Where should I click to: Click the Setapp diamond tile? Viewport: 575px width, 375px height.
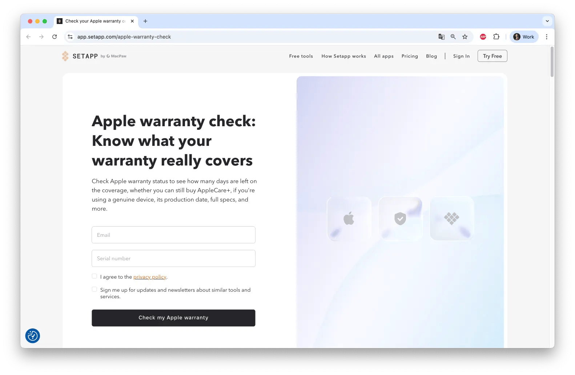[452, 219]
